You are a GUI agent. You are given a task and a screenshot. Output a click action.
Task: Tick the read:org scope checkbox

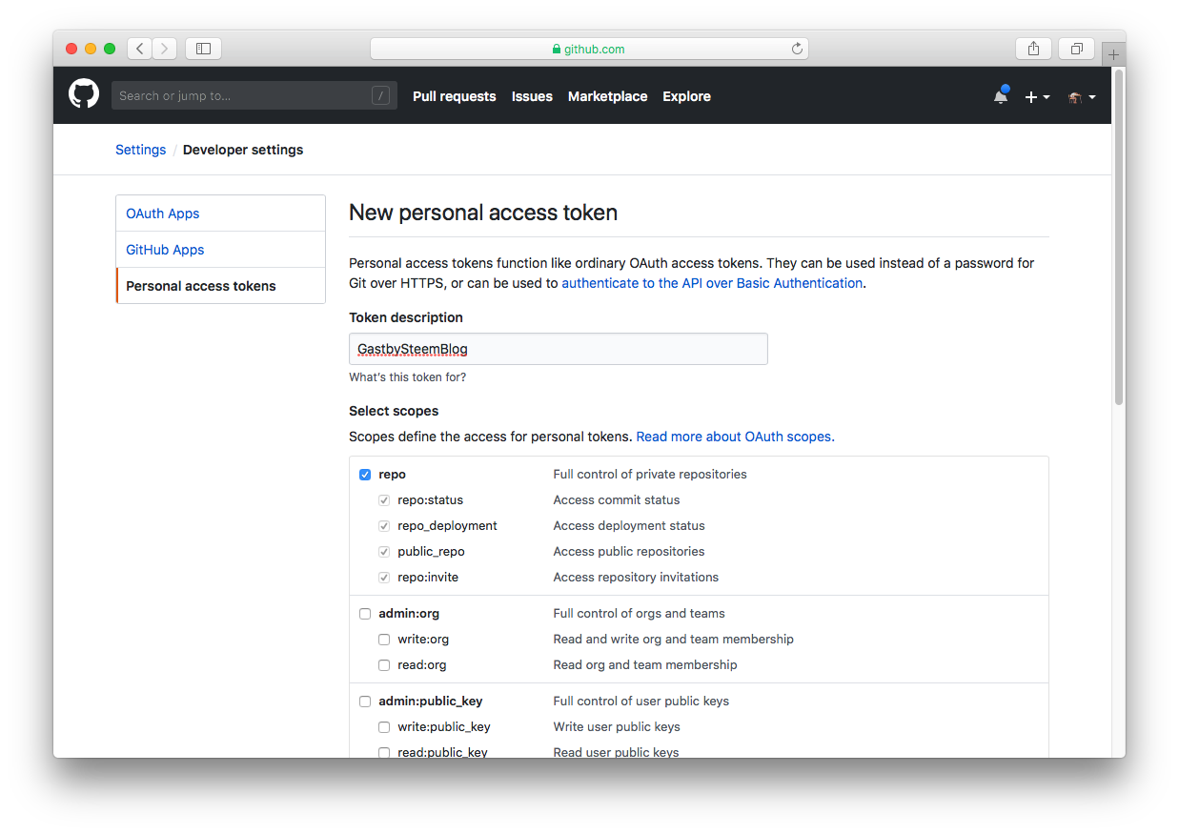point(384,665)
